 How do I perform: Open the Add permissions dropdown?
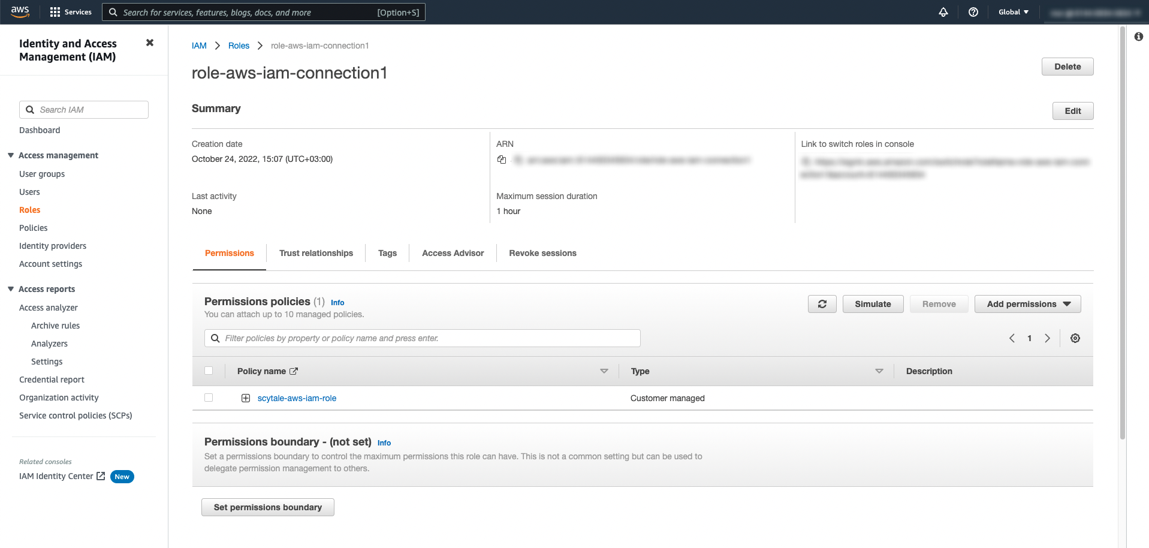[1027, 304]
